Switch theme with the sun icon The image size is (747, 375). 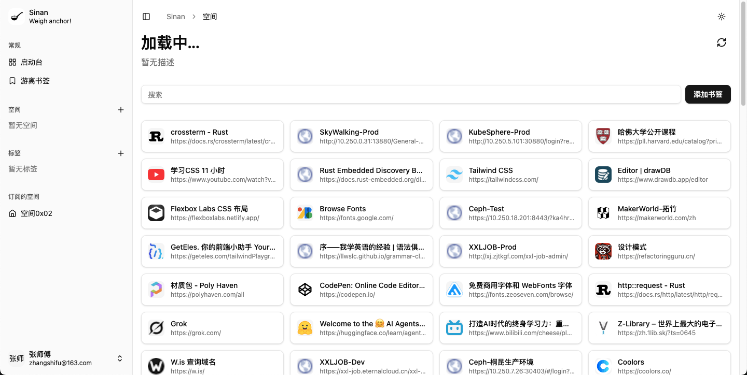[x=722, y=17]
